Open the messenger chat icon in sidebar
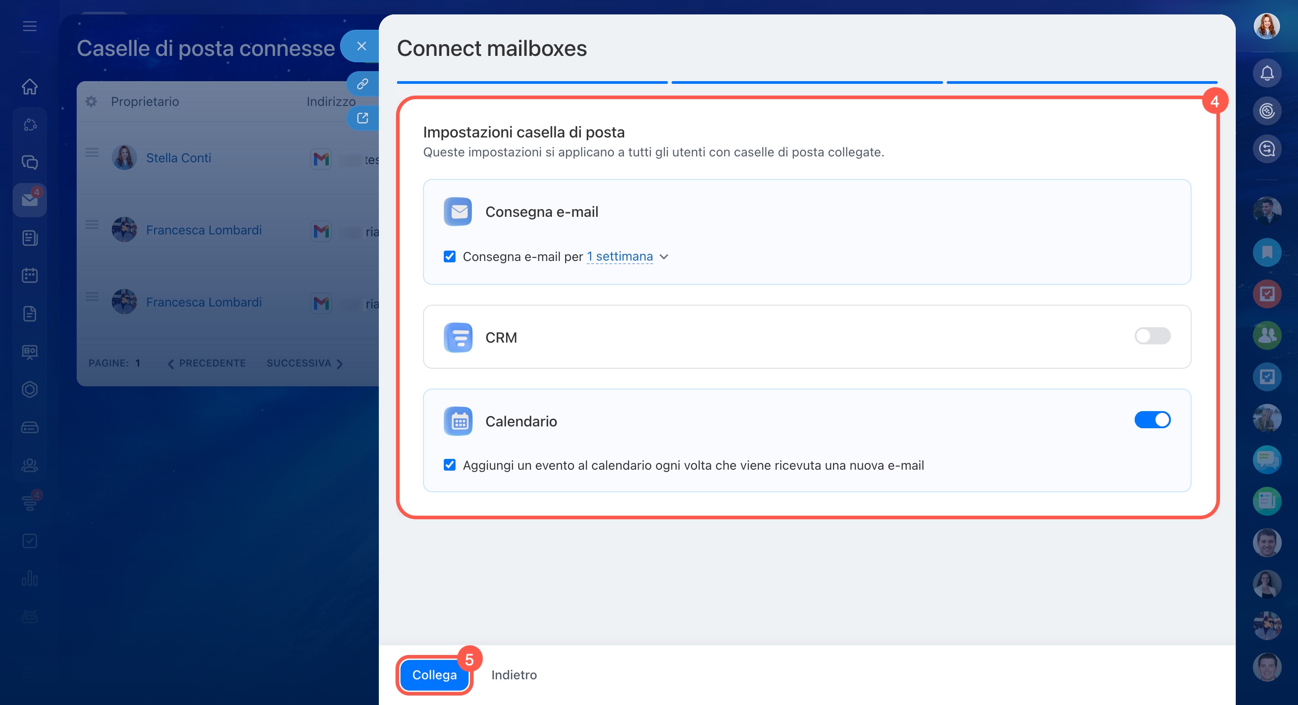 coord(30,162)
